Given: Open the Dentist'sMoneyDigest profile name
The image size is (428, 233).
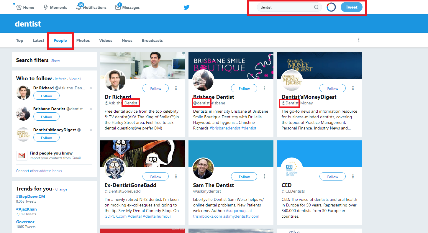Looking at the screenshot, I should click(x=309, y=97).
